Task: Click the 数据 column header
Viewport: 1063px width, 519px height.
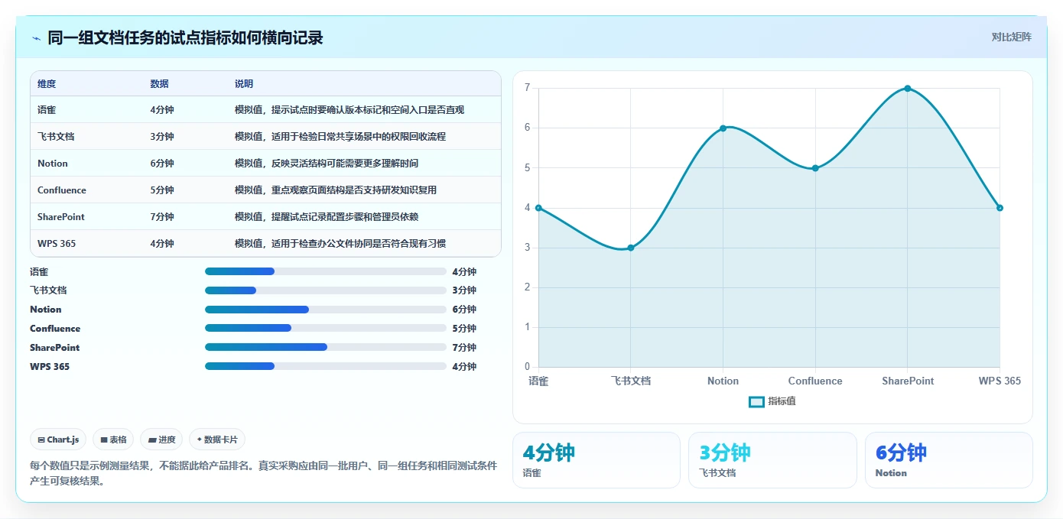Action: [x=160, y=84]
